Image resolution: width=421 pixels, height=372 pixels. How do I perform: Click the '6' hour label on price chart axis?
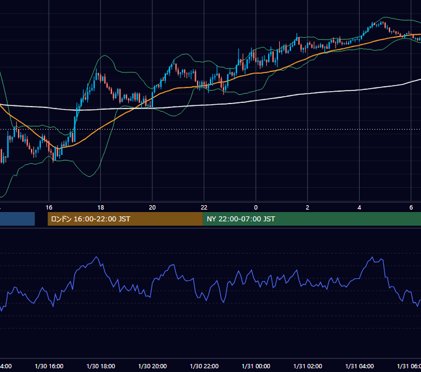(411, 208)
